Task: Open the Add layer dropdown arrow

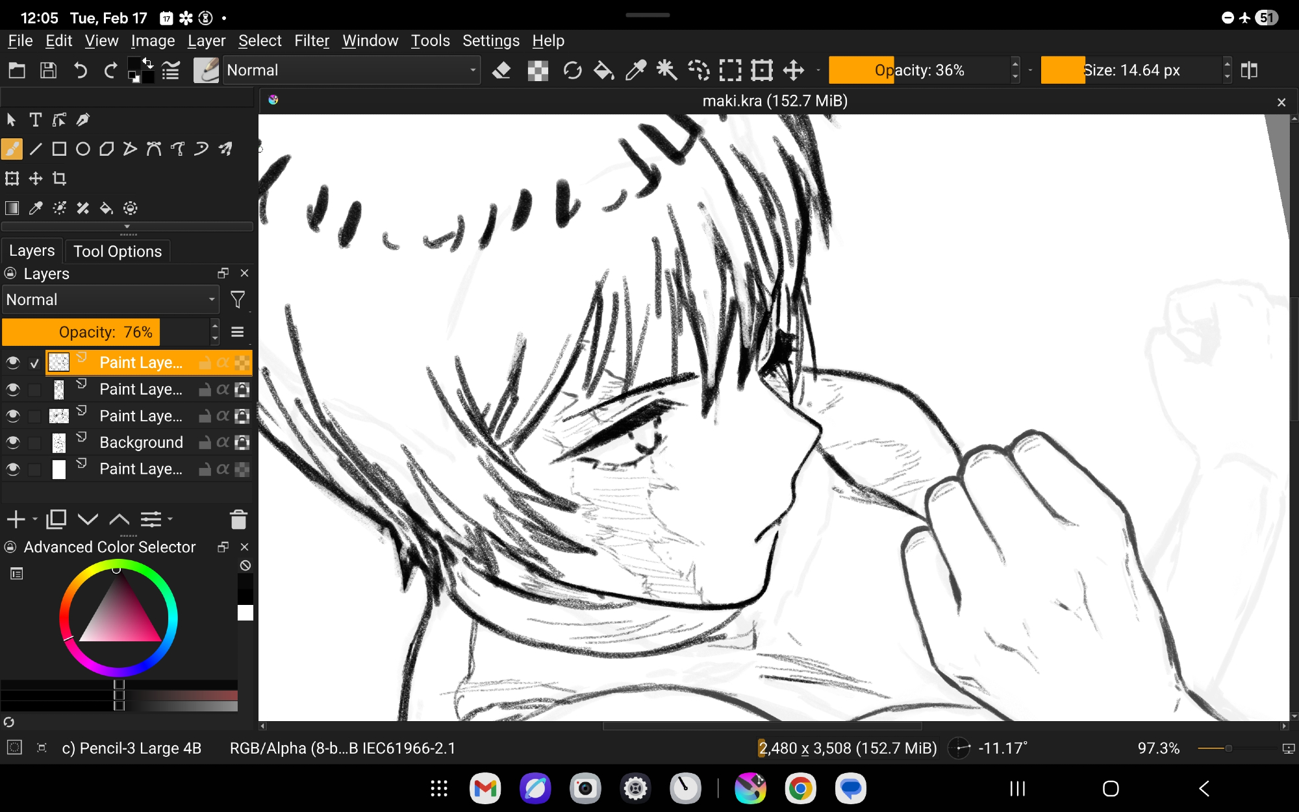Action: pos(35,519)
